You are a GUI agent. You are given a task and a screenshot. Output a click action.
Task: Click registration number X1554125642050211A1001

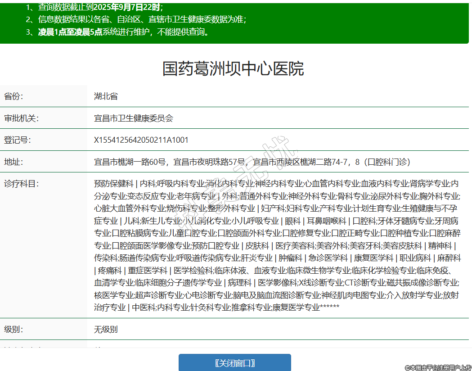tap(141, 140)
